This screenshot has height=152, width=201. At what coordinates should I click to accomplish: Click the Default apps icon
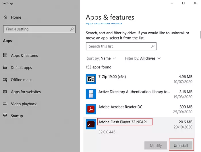click(x=5, y=67)
